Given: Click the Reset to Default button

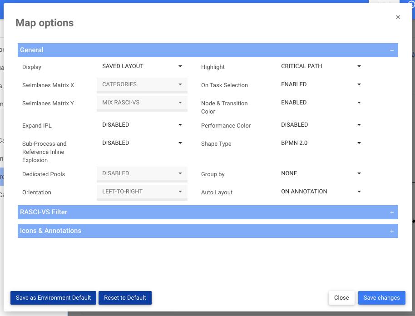Looking at the screenshot, I should (x=125, y=298).
